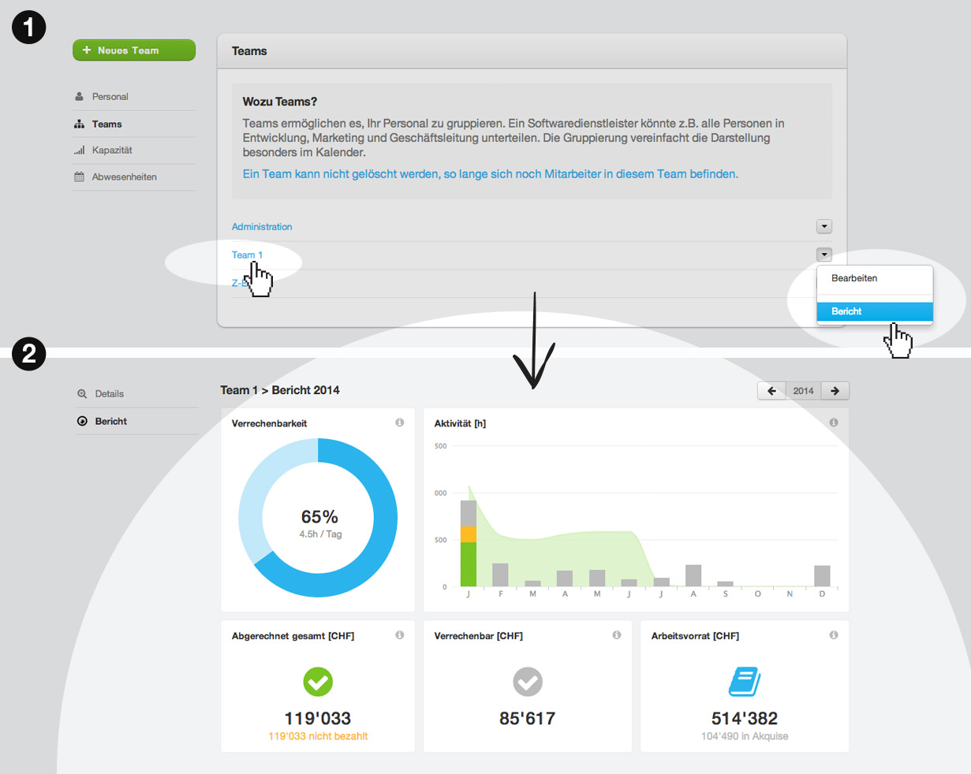The image size is (971, 774).
Task: Click the orange segment of the January bar
Action: [x=469, y=534]
